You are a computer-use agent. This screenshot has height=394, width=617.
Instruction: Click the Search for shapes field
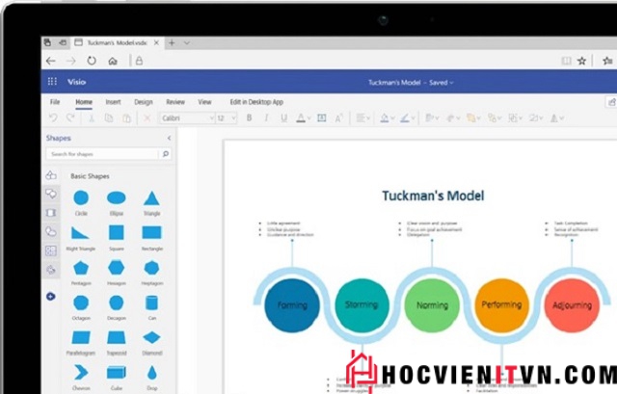pos(103,153)
